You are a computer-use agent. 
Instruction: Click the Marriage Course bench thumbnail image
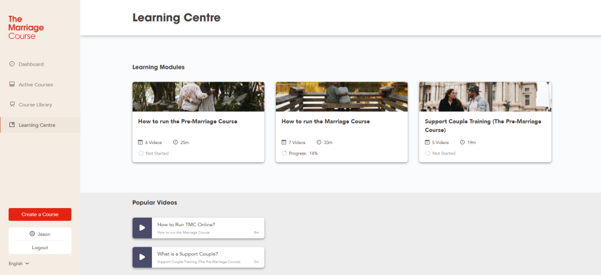(x=342, y=96)
